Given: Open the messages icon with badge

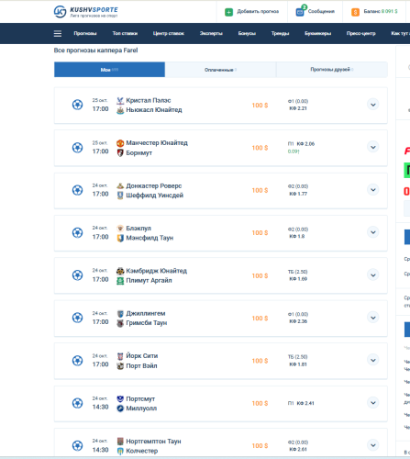Looking at the screenshot, I should tap(301, 11).
